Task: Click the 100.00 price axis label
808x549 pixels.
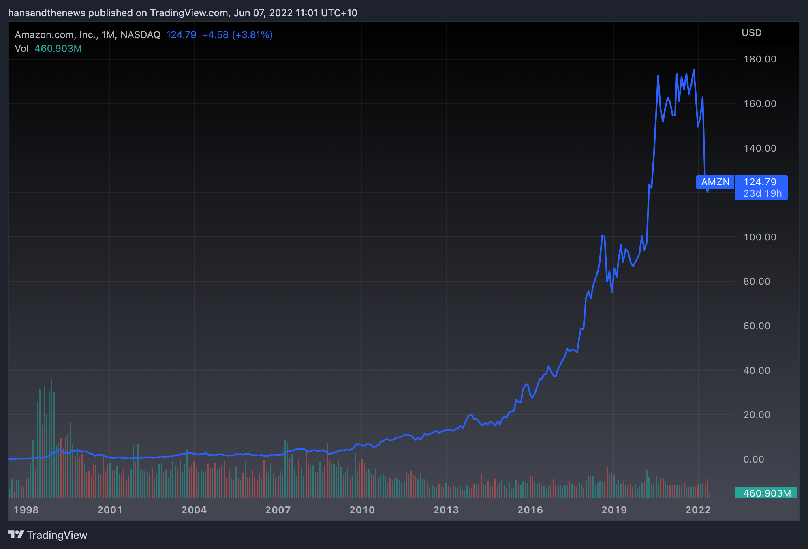Action: pyautogui.click(x=759, y=237)
